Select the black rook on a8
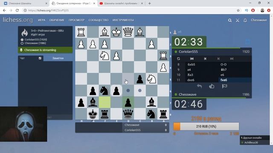The width and height of the screenshot is (273, 153). pyautogui.click(x=163, y=114)
